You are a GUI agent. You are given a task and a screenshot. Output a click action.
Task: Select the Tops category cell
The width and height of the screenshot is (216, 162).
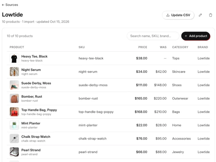176,58
